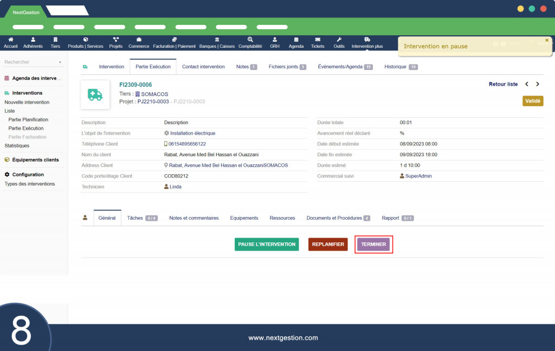Go to next intervention with right chevron
Image resolution: width=555 pixels, height=351 pixels.
[x=538, y=84]
